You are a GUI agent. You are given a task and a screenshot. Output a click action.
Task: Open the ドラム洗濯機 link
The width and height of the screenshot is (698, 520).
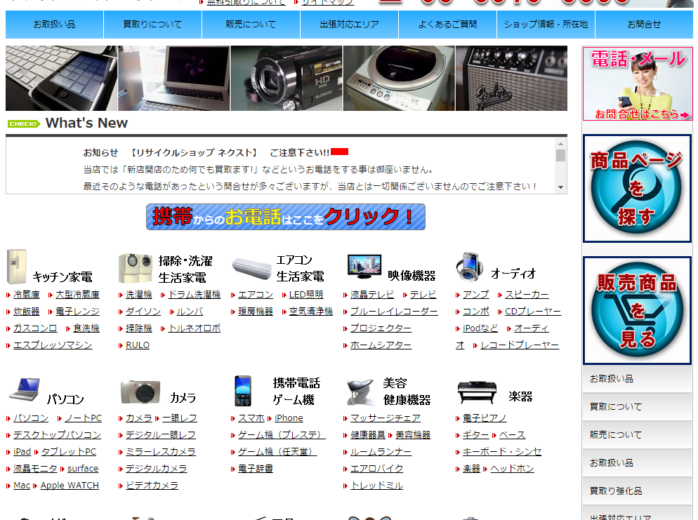pyautogui.click(x=194, y=295)
